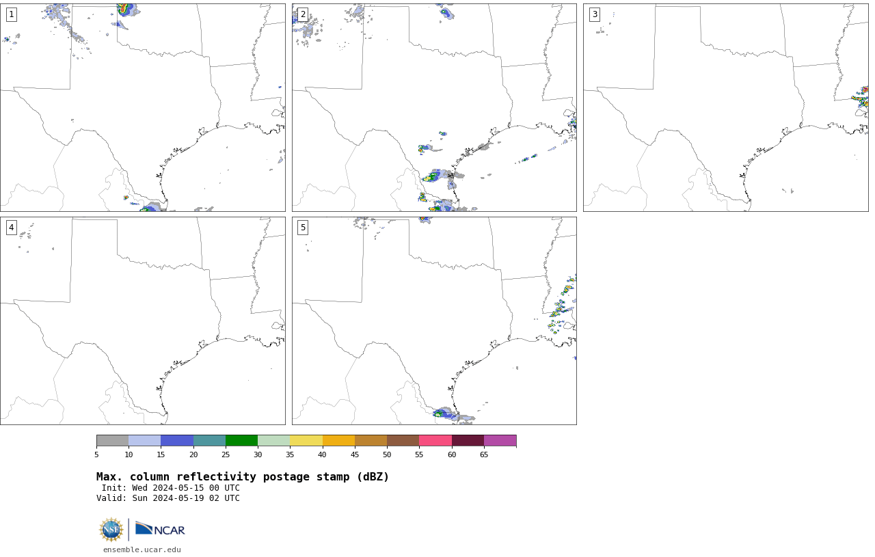
Task: Select the teal 20-25 dBZ swatch
Action: coord(209,440)
